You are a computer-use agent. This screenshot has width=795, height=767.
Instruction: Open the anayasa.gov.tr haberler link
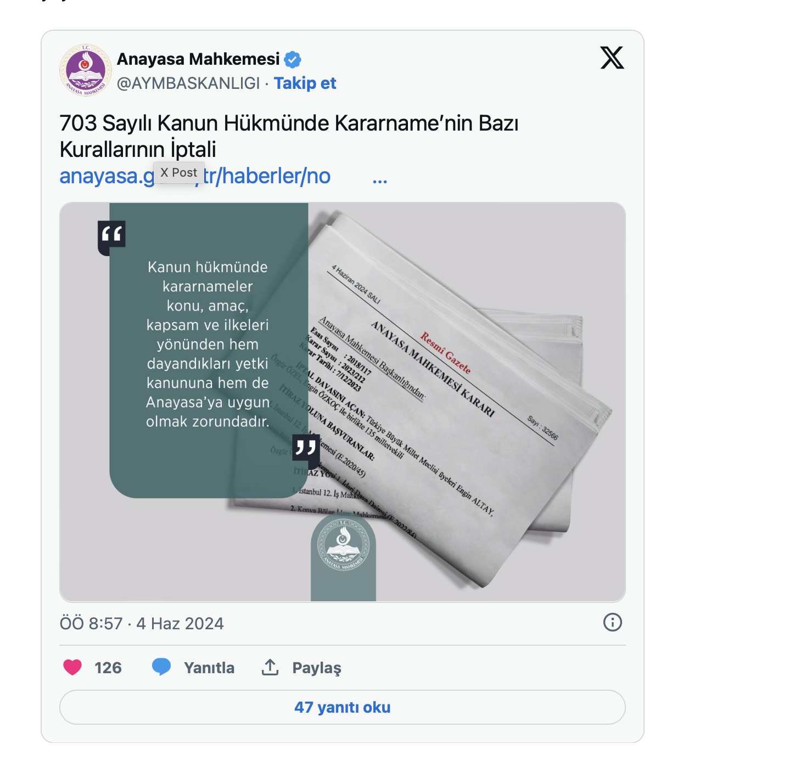(x=195, y=176)
